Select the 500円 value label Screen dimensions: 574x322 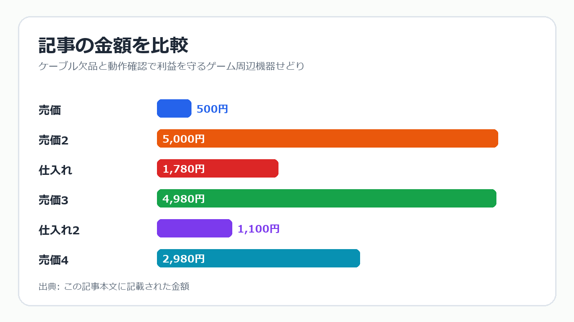213,109
